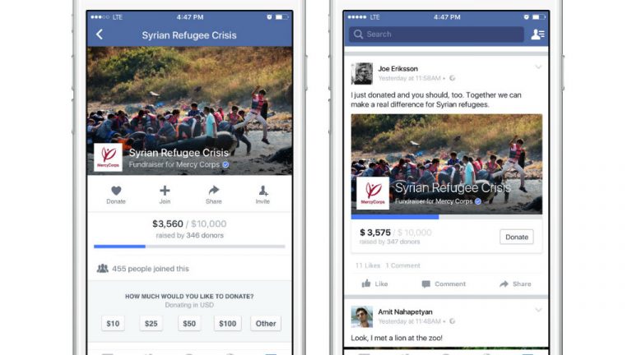Expand options chevron on Joe Eriksson's post
This screenshot has width=632, height=355.
click(538, 67)
